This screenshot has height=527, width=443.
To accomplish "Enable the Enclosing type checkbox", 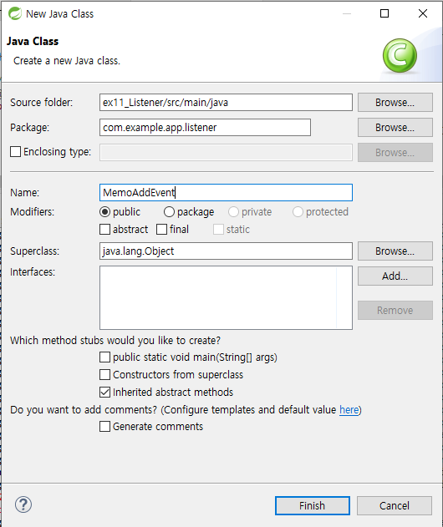I will (x=16, y=151).
